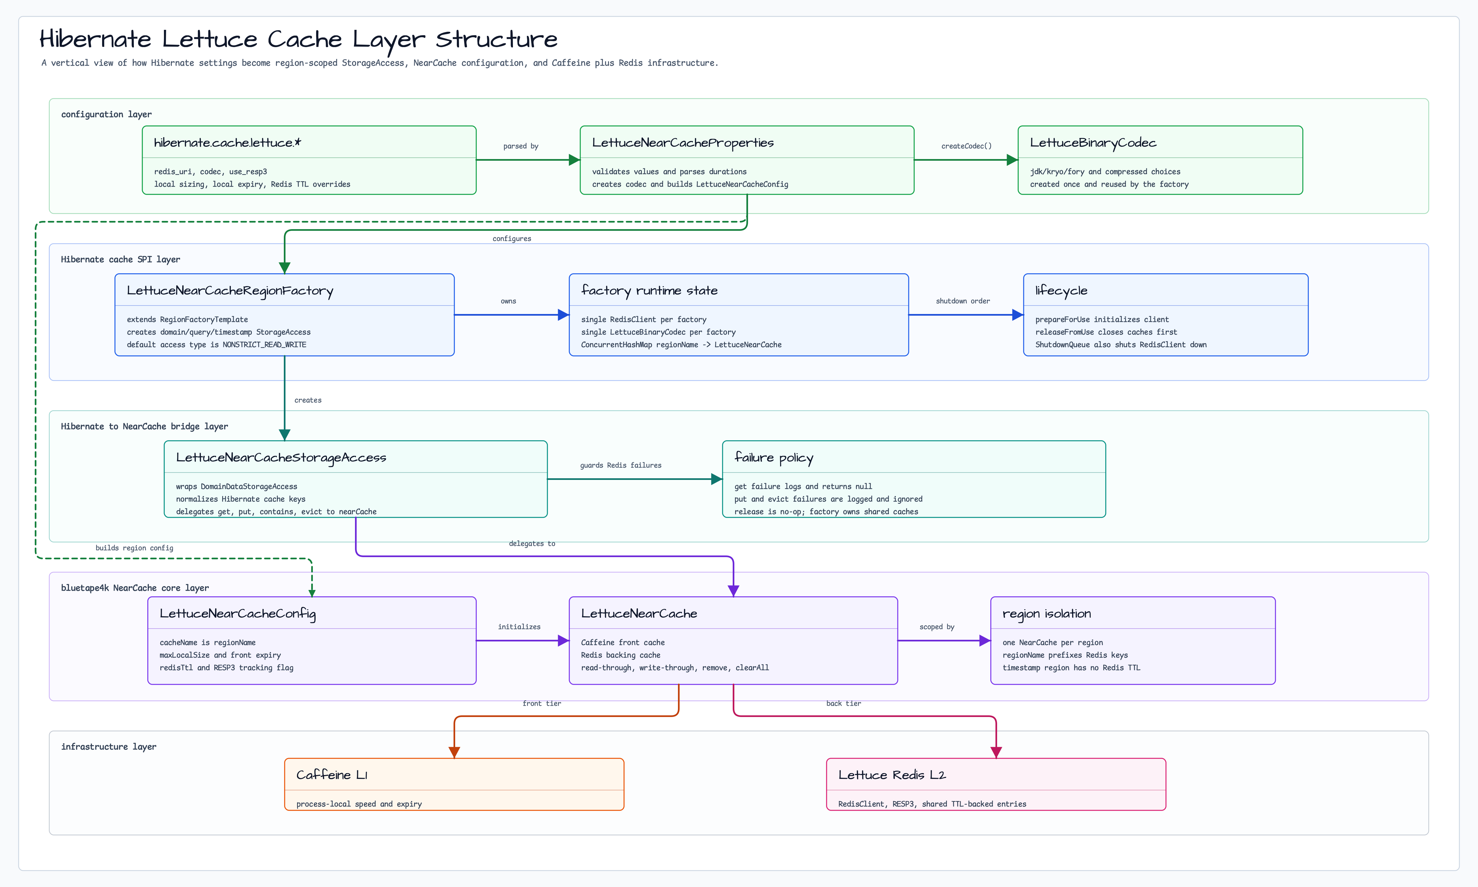The height and width of the screenshot is (887, 1478).
Task: Click 'cacheName is regionName' line
Action: pyautogui.click(x=208, y=643)
